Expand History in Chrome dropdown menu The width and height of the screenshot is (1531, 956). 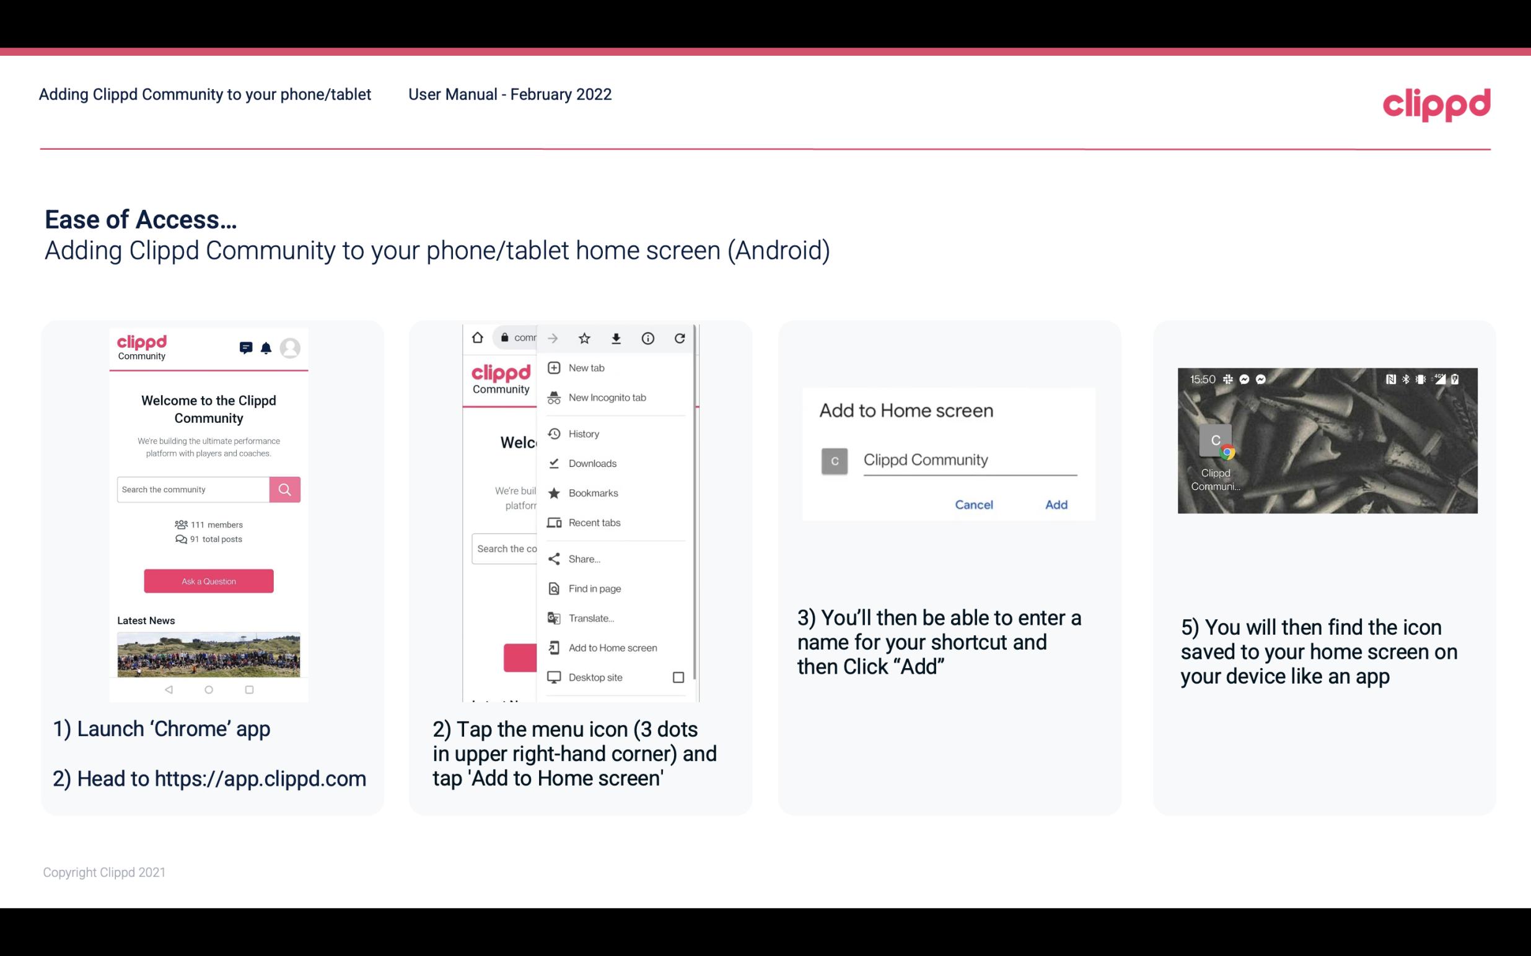pos(583,433)
